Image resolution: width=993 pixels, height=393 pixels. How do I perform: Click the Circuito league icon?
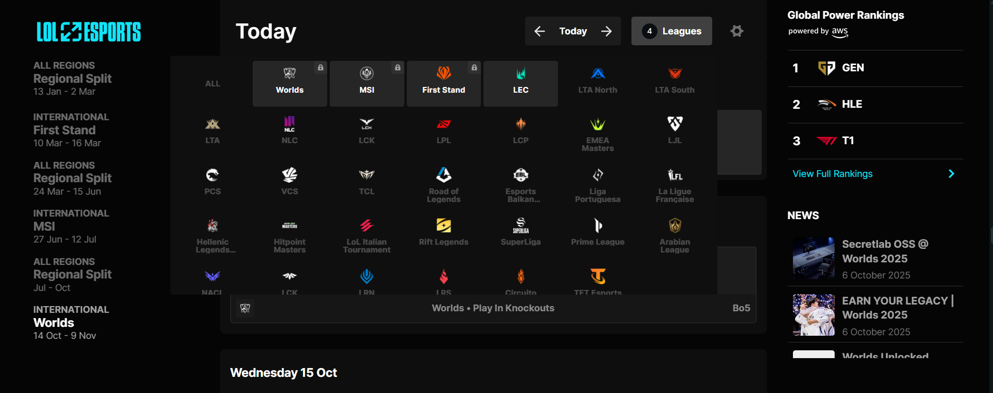click(x=520, y=276)
